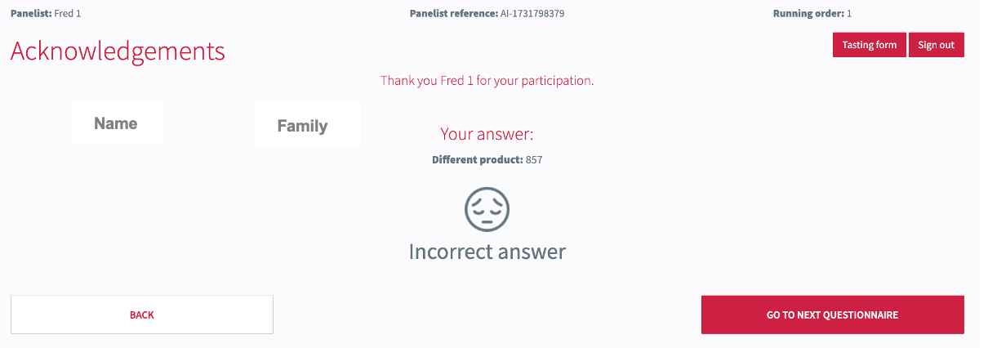Click the 'Panelist reference:' label

[453, 14]
